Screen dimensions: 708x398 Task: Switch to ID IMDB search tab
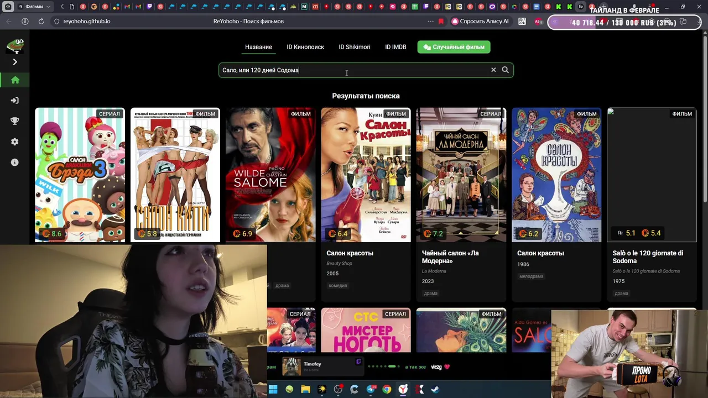tap(395, 47)
